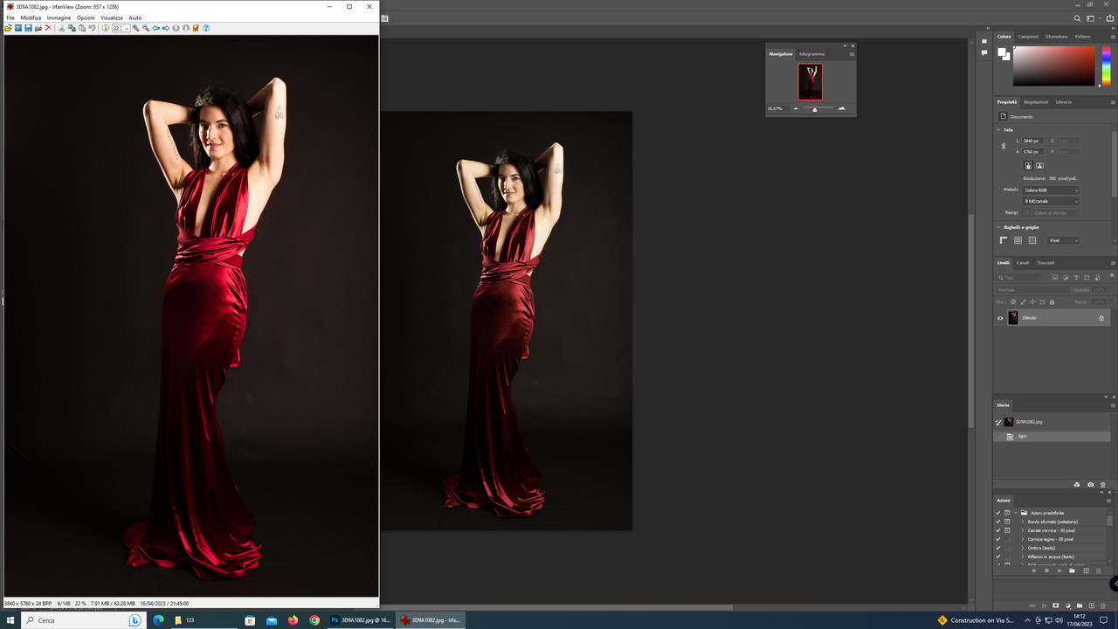Click the Navigatore zoom slider

(818, 109)
